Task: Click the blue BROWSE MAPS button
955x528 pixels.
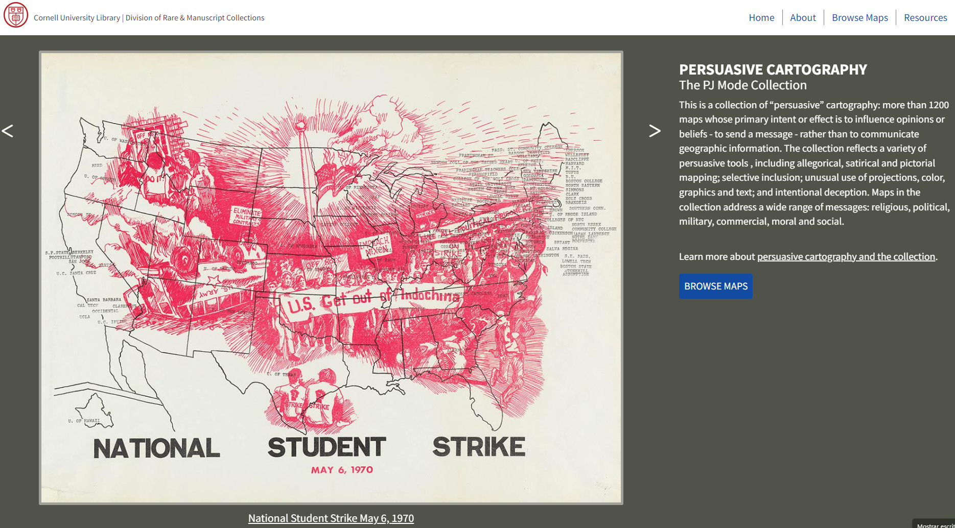Action: [x=715, y=286]
